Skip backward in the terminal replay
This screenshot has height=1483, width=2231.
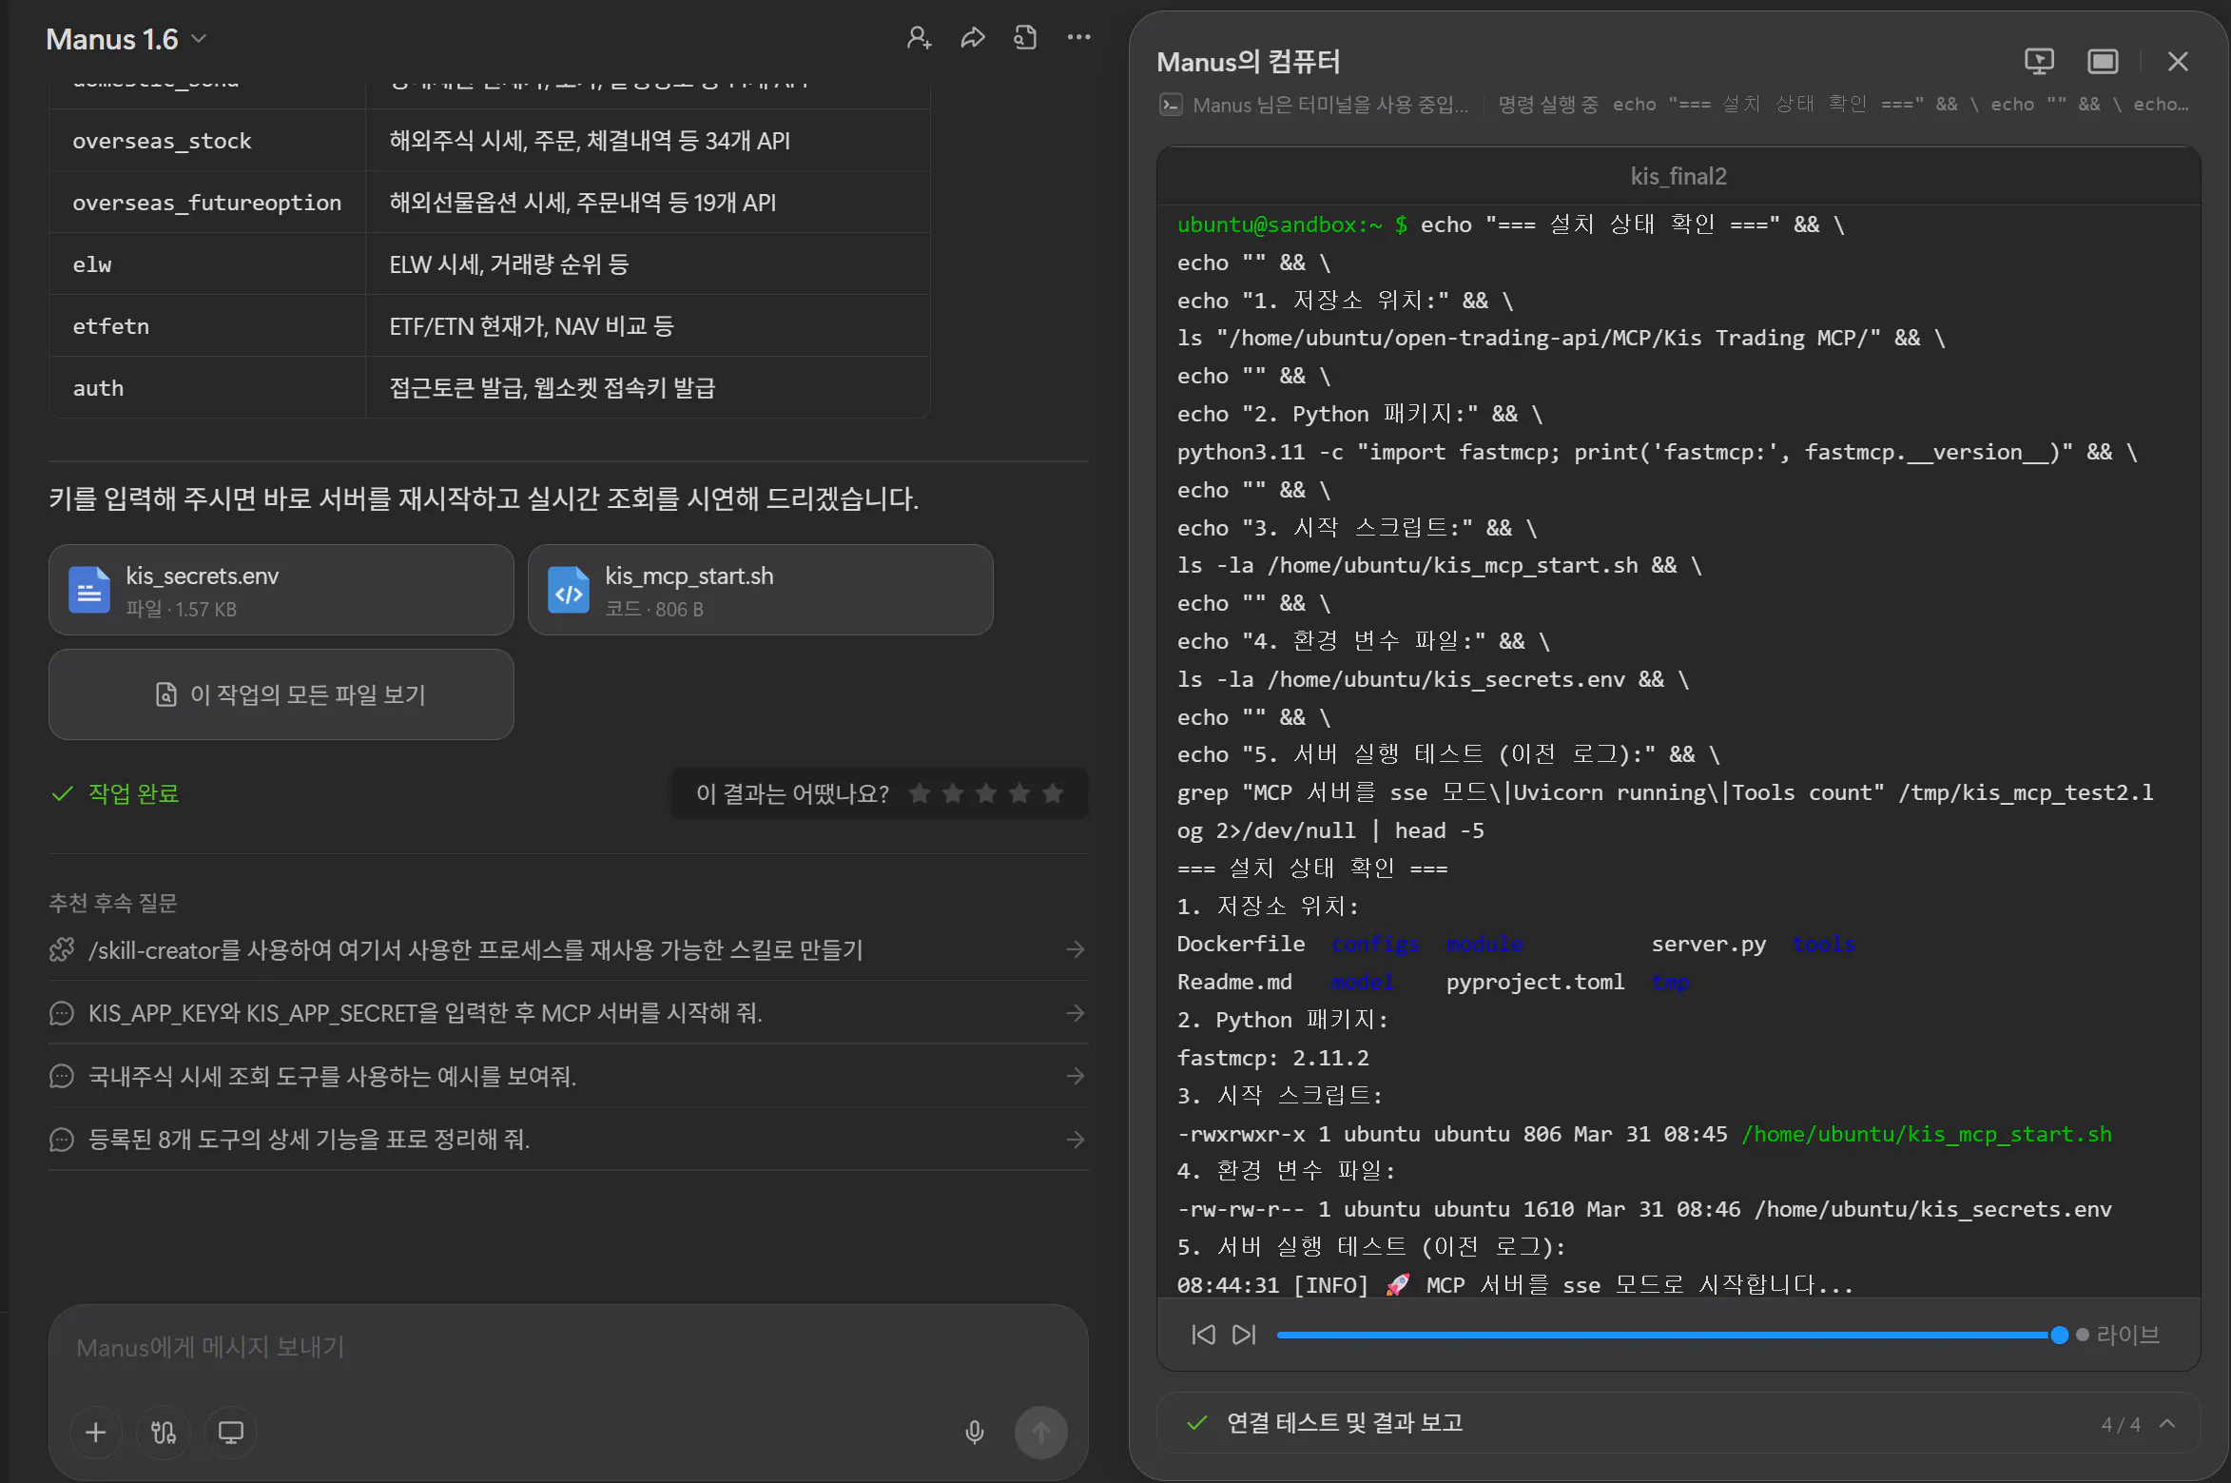[1203, 1335]
